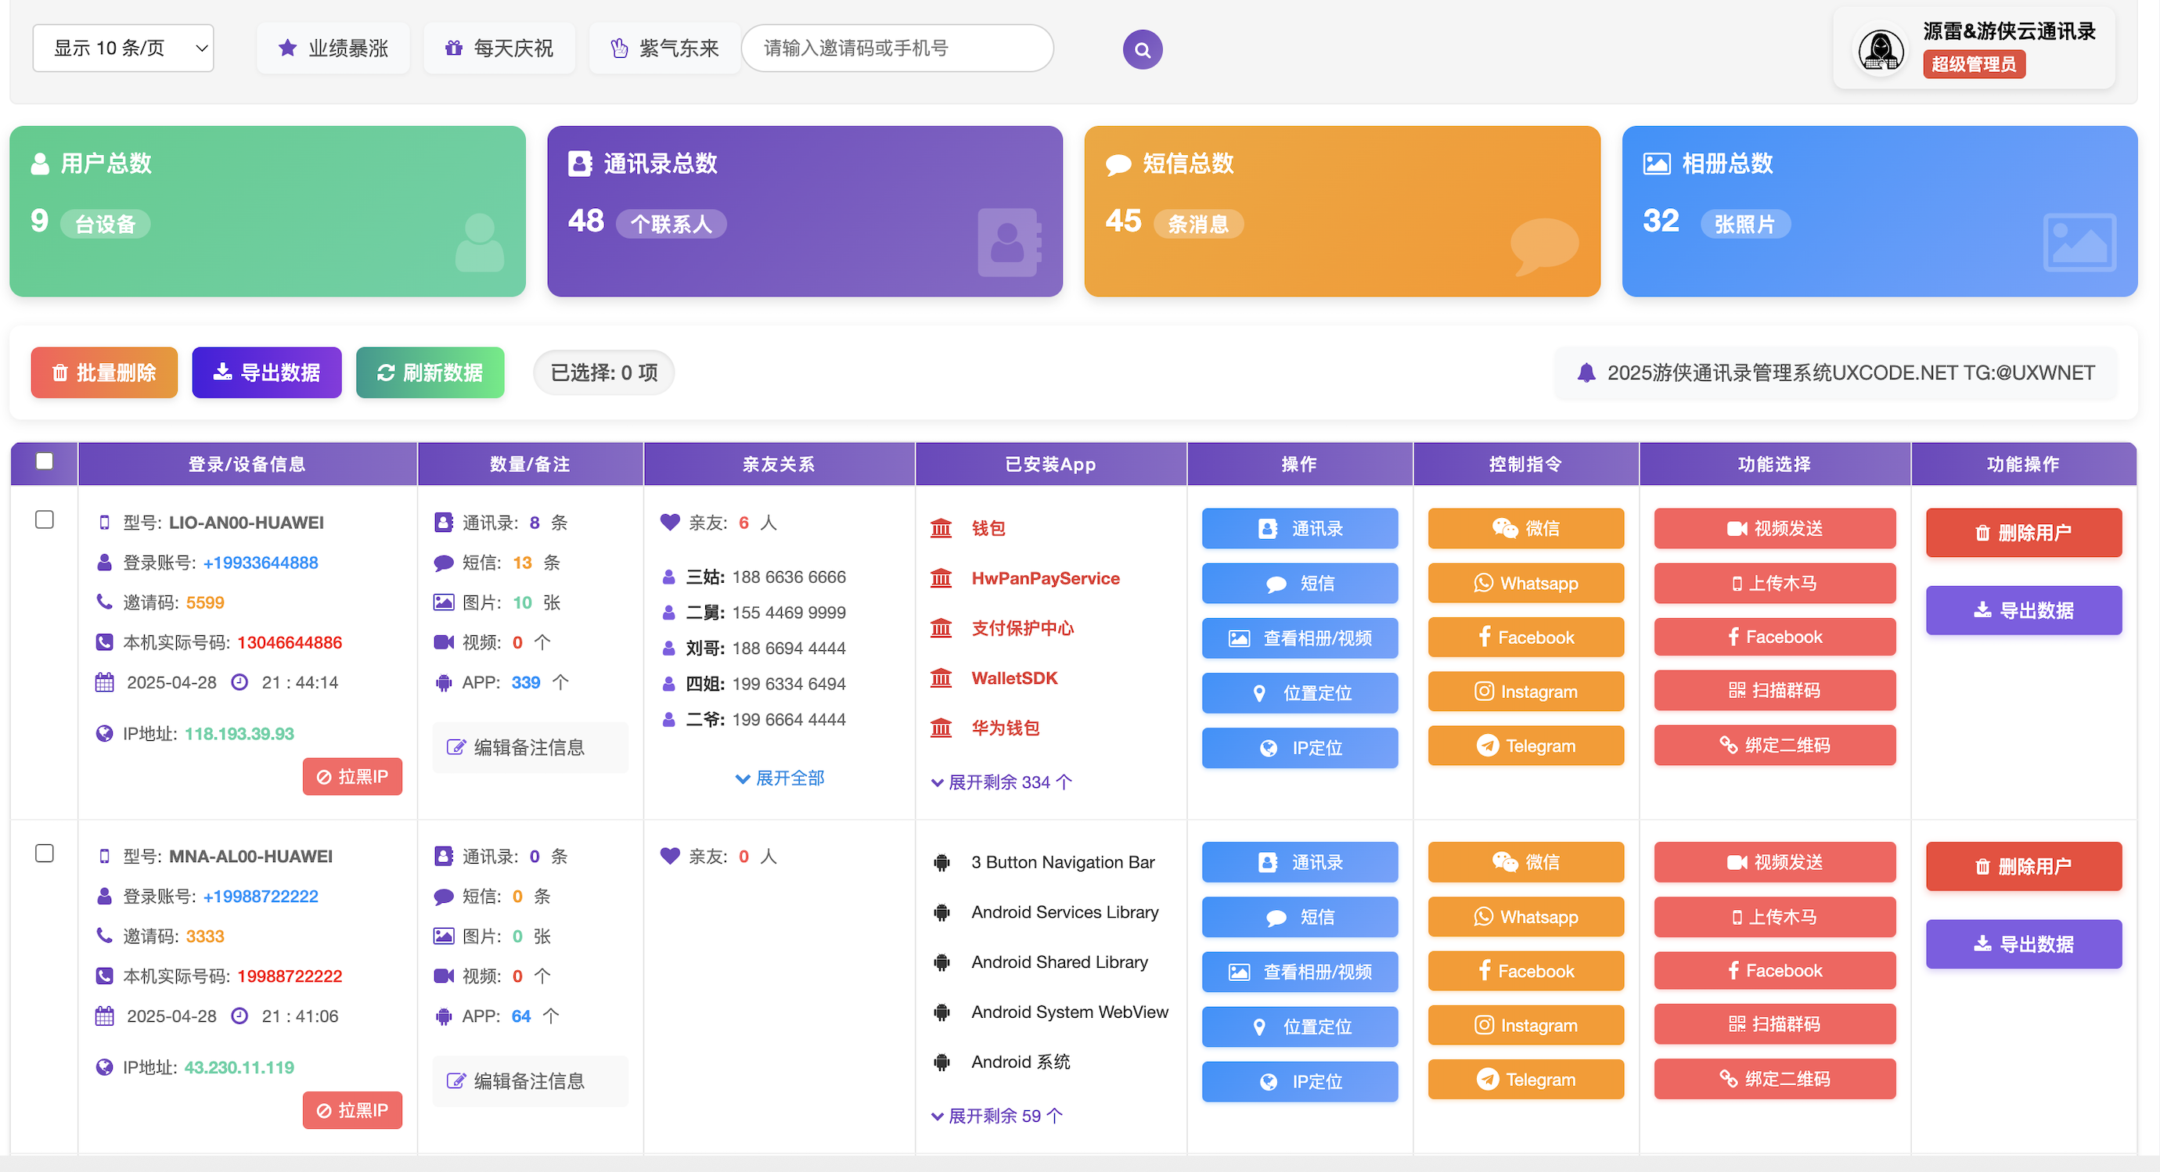
Task: Click the blue 导出数据 toolbar button
Action: click(267, 372)
